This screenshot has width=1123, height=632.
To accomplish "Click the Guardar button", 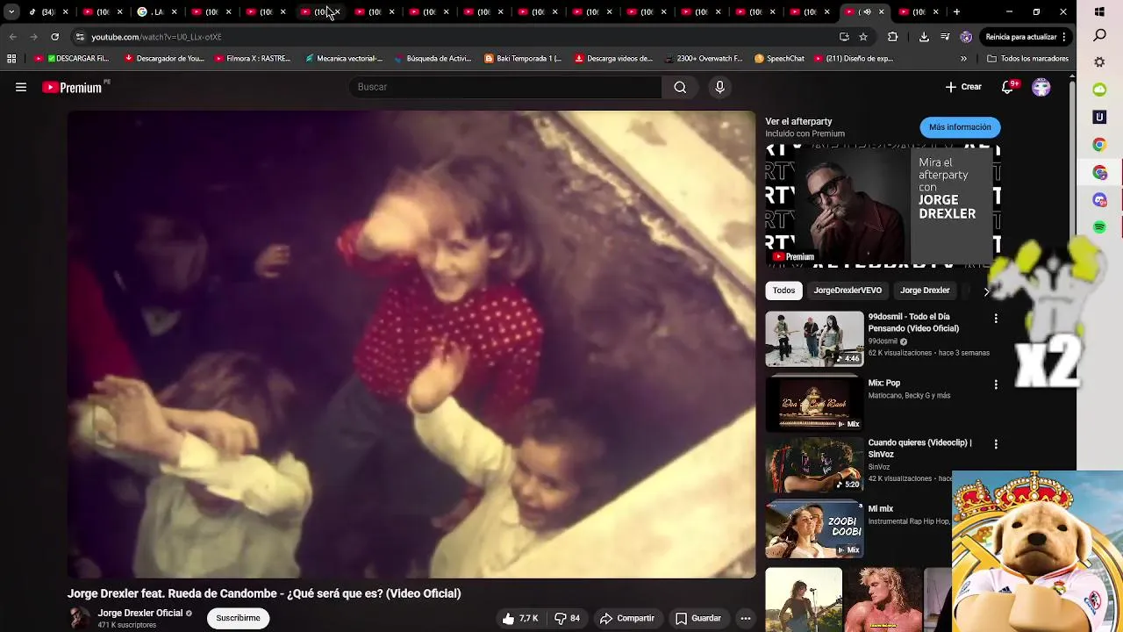I will 697,618.
